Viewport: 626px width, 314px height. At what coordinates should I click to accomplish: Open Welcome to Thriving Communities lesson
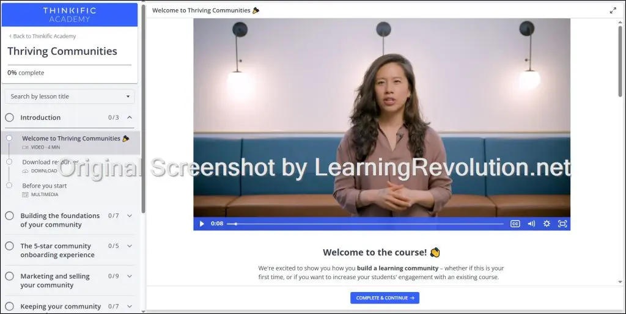(71, 142)
